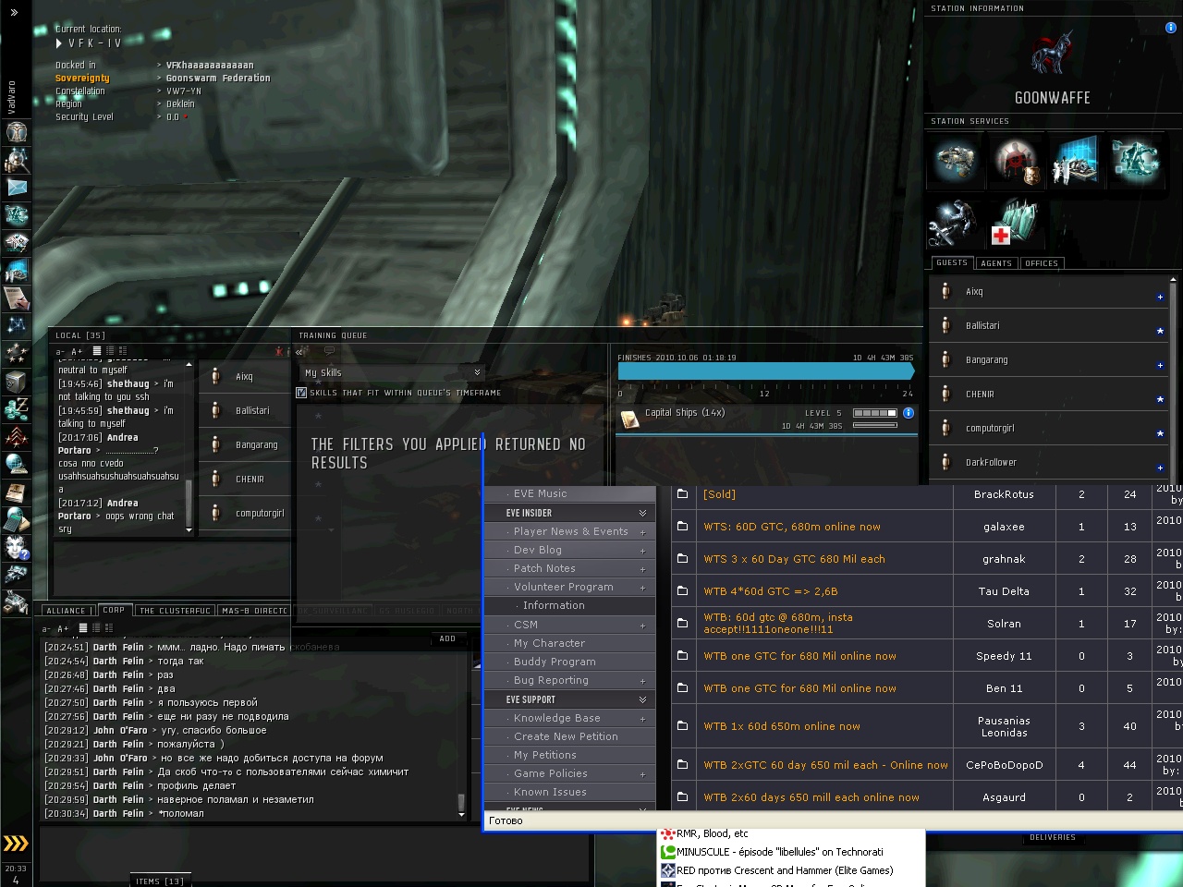Open the [Sold] thread folder icon
Image resolution: width=1183 pixels, height=887 pixels.
682,494
